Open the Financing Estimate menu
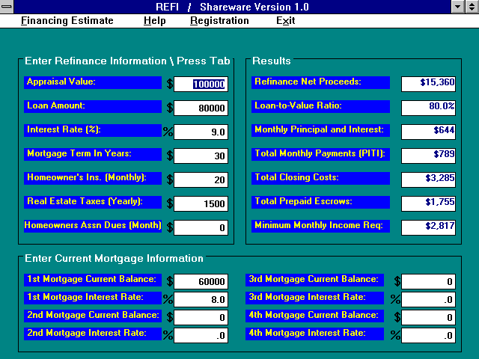This screenshot has height=359, width=479. (x=67, y=20)
